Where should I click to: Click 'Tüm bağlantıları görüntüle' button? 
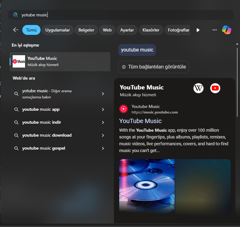pos(154,67)
